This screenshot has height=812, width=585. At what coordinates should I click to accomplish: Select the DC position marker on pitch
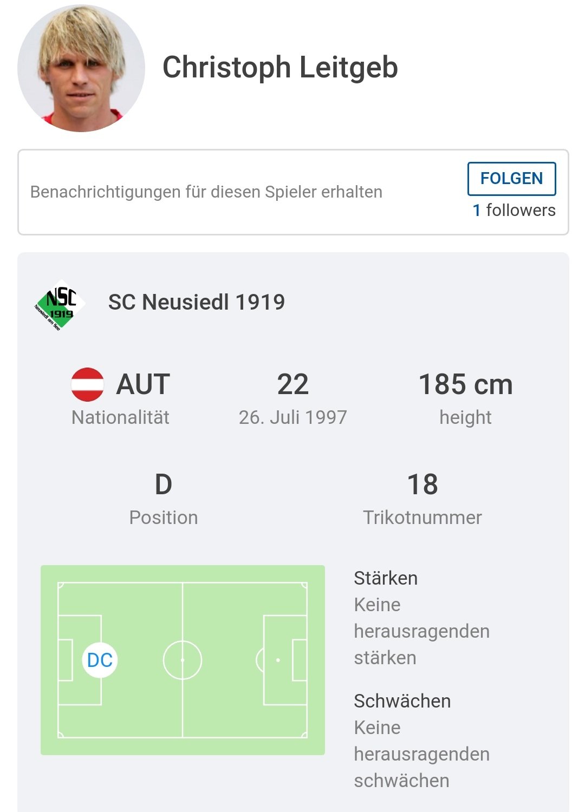point(100,660)
